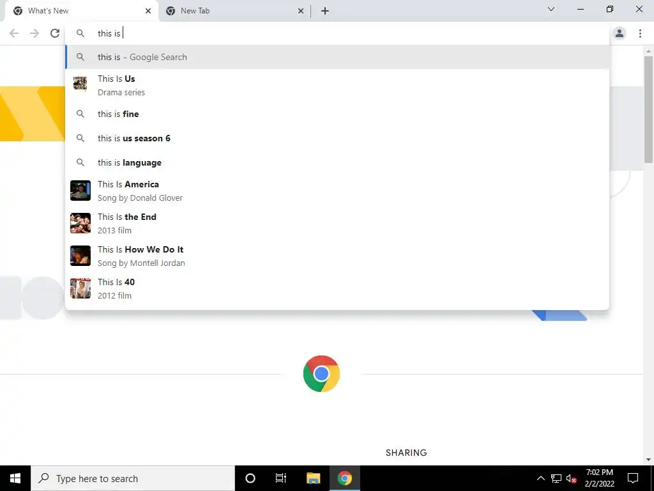Open the clock showing 7:02 PM
The width and height of the screenshot is (654, 491).
point(599,478)
